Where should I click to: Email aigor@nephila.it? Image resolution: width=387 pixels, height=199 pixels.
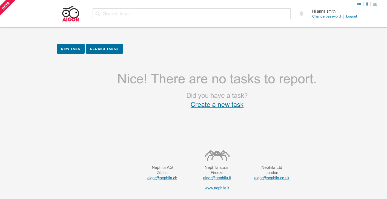[217, 178]
